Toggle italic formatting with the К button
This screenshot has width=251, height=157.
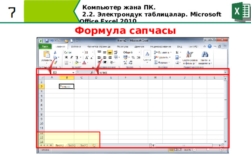71,57
